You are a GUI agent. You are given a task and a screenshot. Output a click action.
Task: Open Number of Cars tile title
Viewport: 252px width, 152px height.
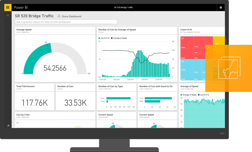(65, 86)
